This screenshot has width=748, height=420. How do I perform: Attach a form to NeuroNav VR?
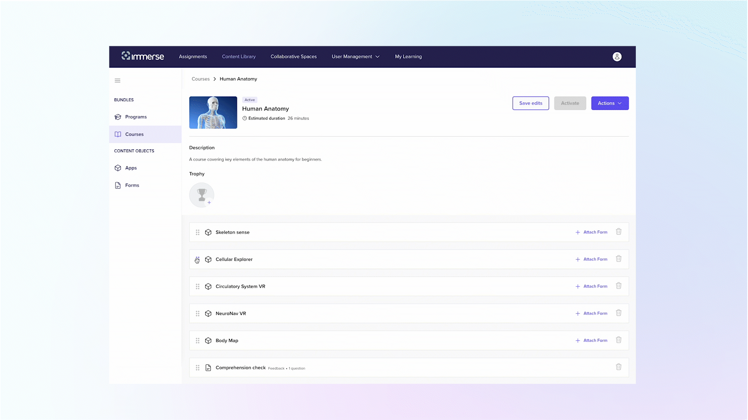click(x=591, y=313)
